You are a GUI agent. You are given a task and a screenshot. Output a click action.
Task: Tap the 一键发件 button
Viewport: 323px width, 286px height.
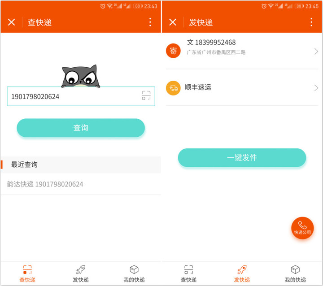click(x=242, y=158)
